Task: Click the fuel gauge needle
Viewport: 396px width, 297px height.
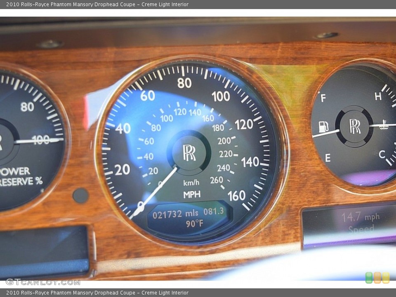Action: click(326, 133)
